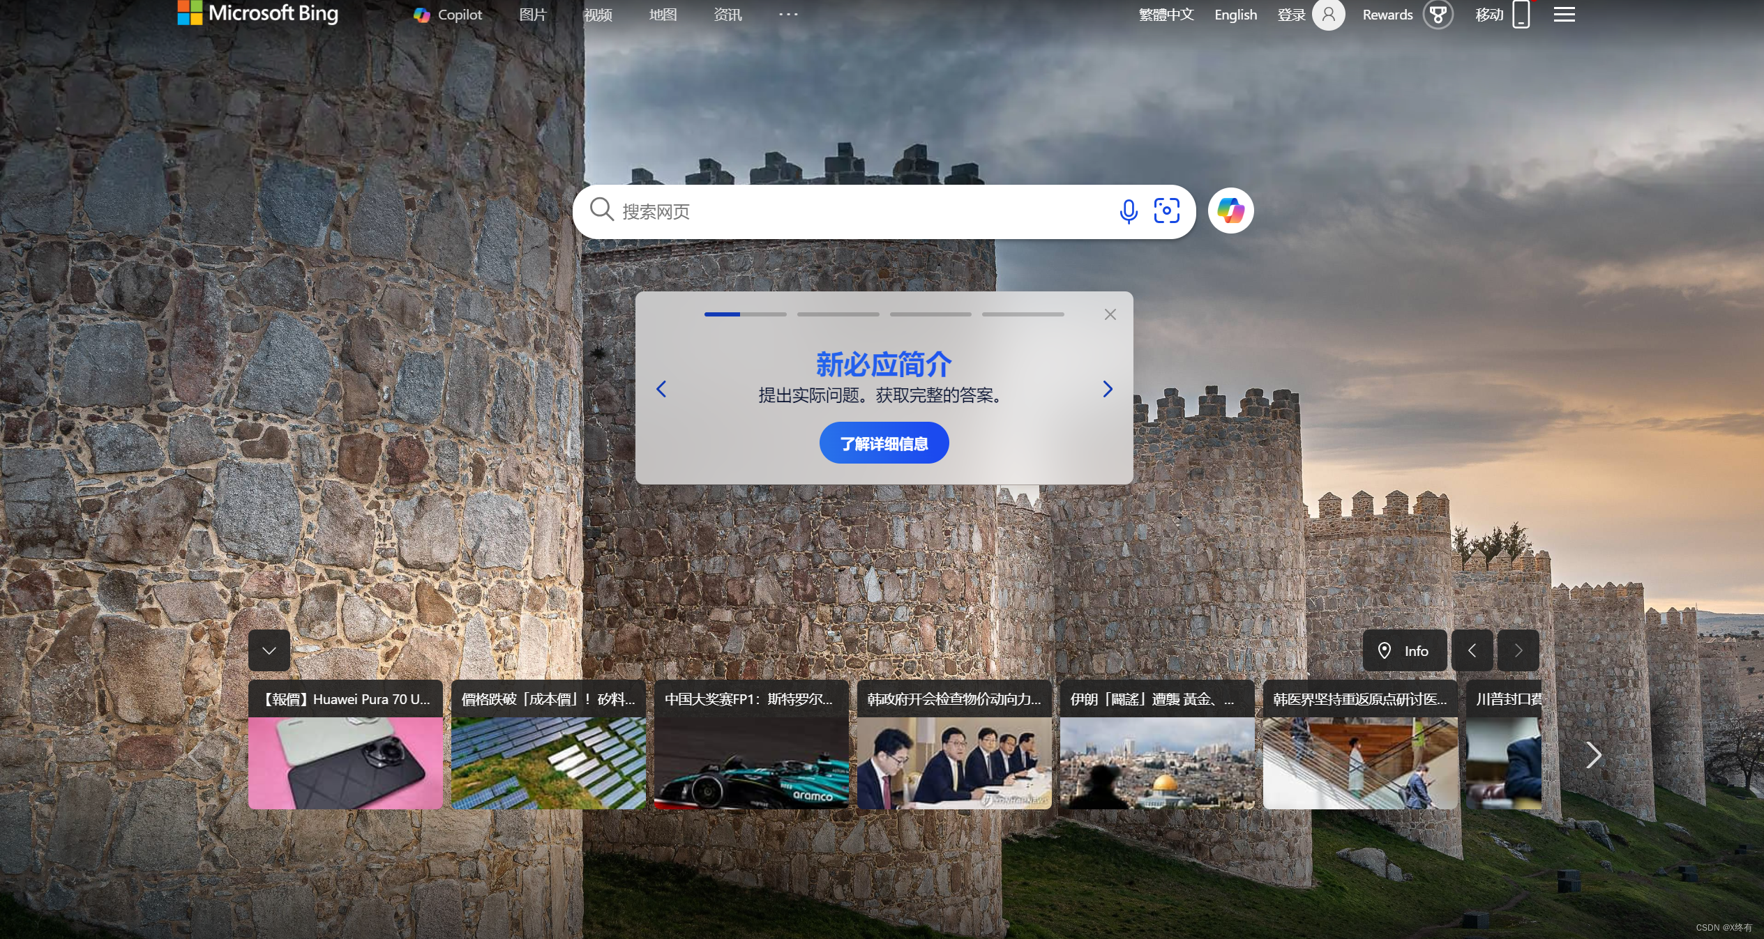Click the Rewards trophy icon

pyautogui.click(x=1438, y=15)
